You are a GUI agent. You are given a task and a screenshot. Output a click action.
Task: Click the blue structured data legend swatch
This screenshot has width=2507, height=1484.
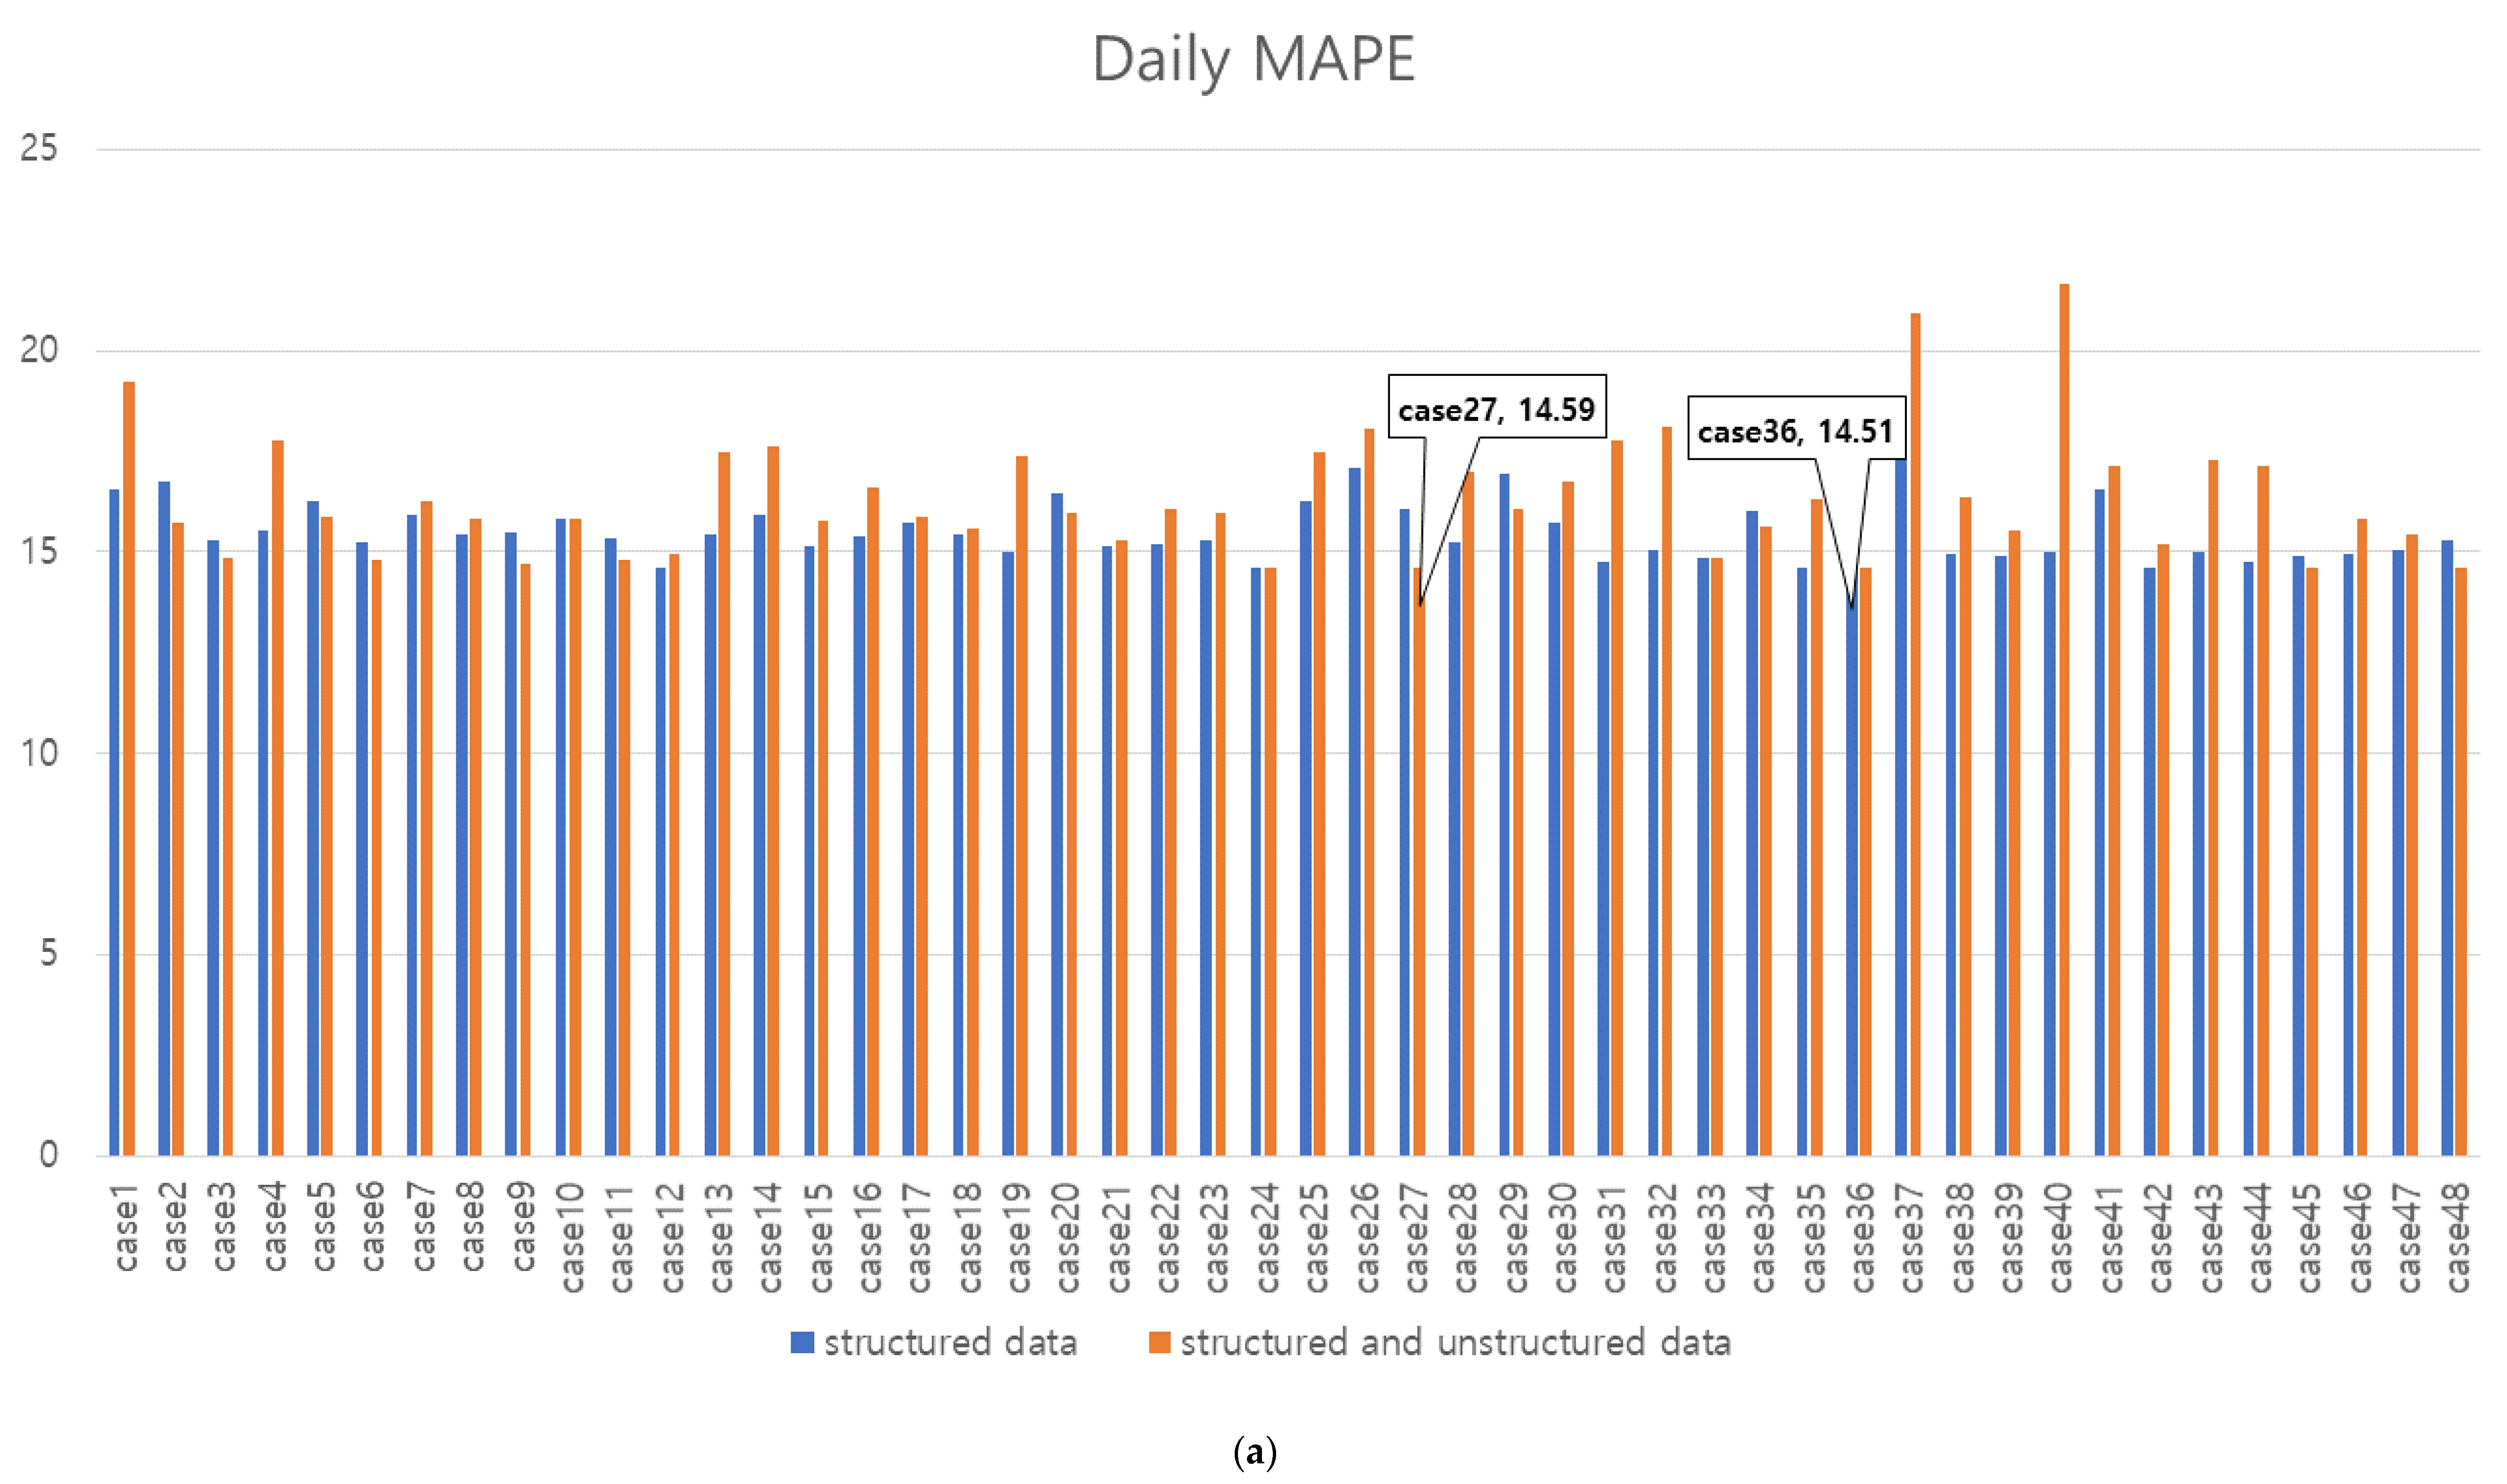801,1342
